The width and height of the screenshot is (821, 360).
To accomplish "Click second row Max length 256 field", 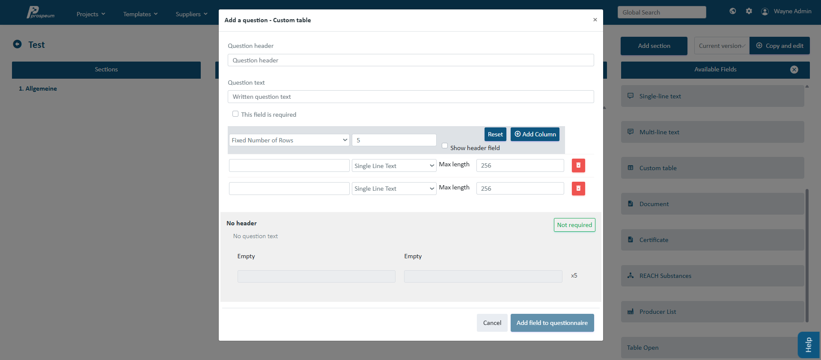I will pos(520,189).
